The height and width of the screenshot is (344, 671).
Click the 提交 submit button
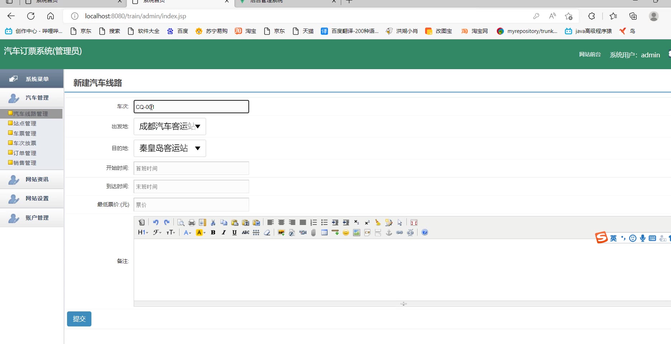(x=79, y=319)
